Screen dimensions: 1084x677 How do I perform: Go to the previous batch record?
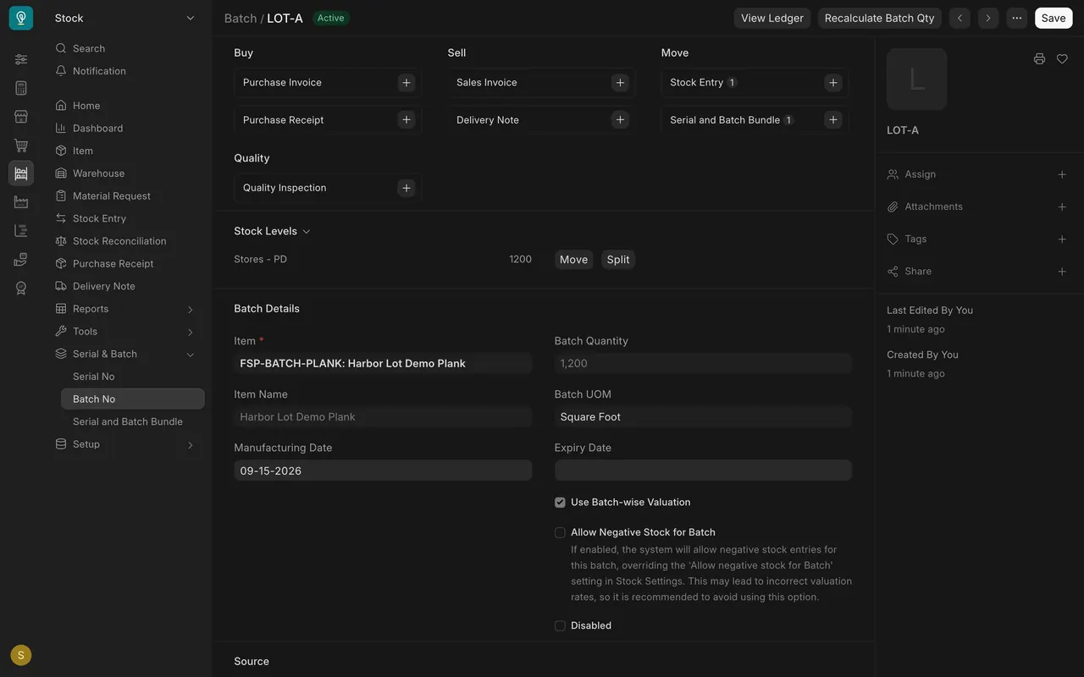(x=960, y=18)
